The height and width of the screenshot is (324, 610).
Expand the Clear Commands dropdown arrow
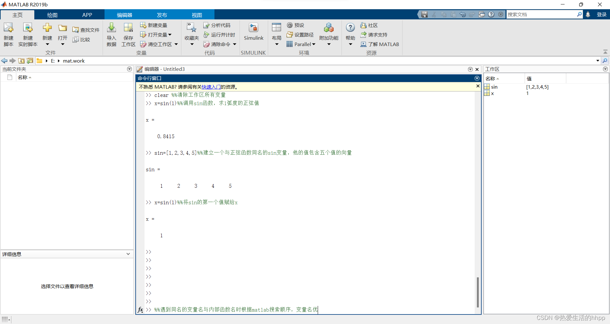click(235, 44)
